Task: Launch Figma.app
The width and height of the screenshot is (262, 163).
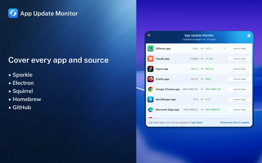Action: pos(239,69)
